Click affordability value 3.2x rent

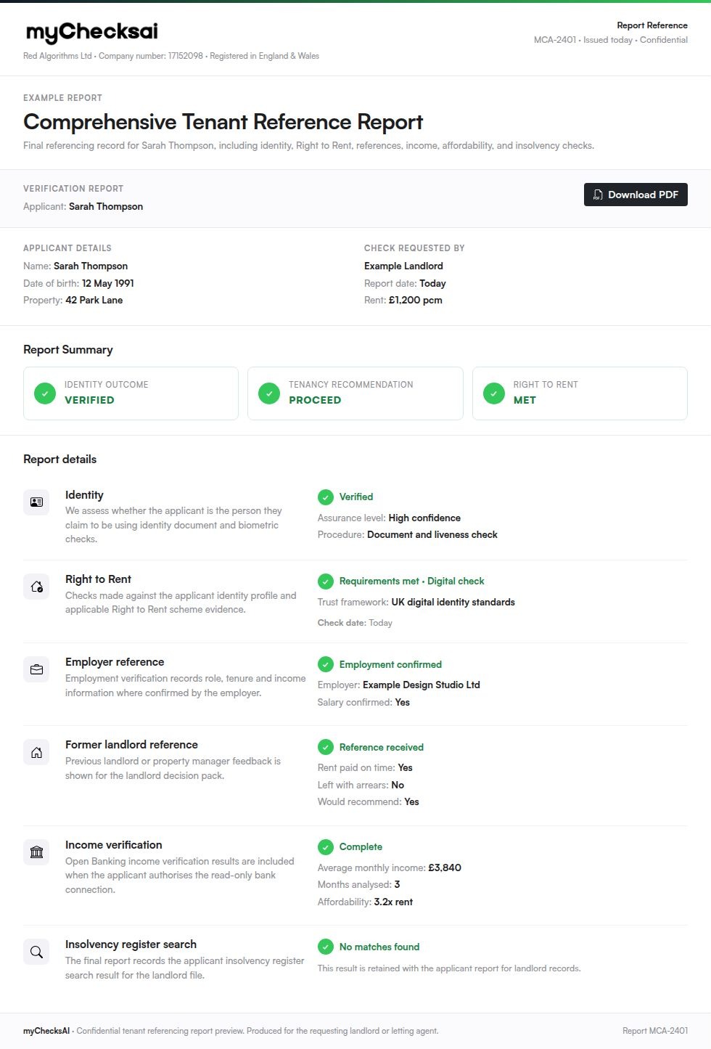pyautogui.click(x=393, y=902)
